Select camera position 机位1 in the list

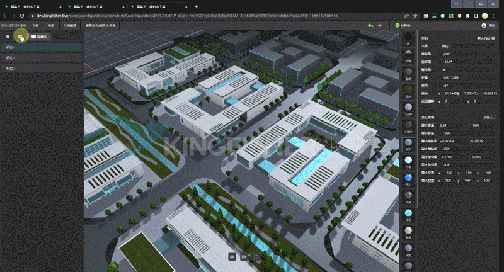(41, 47)
